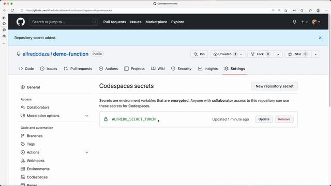This screenshot has width=331, height=186.
Task: Pin the repository
Action: [x=199, y=54]
